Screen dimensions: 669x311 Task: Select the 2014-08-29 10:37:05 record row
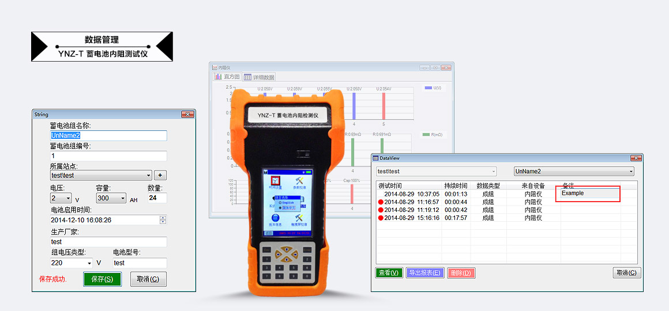click(506, 194)
